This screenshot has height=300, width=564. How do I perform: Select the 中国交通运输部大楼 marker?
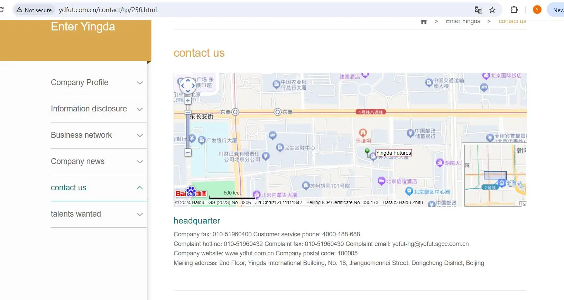(429, 82)
